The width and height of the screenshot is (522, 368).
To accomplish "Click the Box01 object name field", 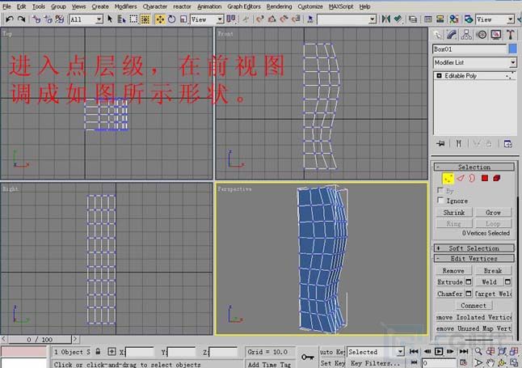I will click(469, 49).
